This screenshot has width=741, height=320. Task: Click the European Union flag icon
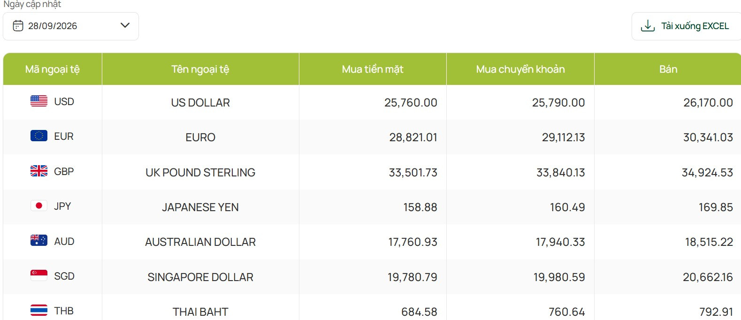tap(39, 136)
